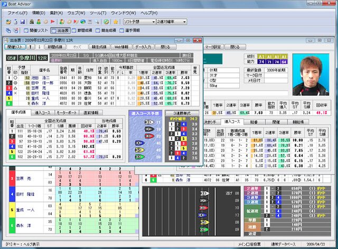
Task: Open the 選手情報 view from the toolbar
Action: click(136, 31)
